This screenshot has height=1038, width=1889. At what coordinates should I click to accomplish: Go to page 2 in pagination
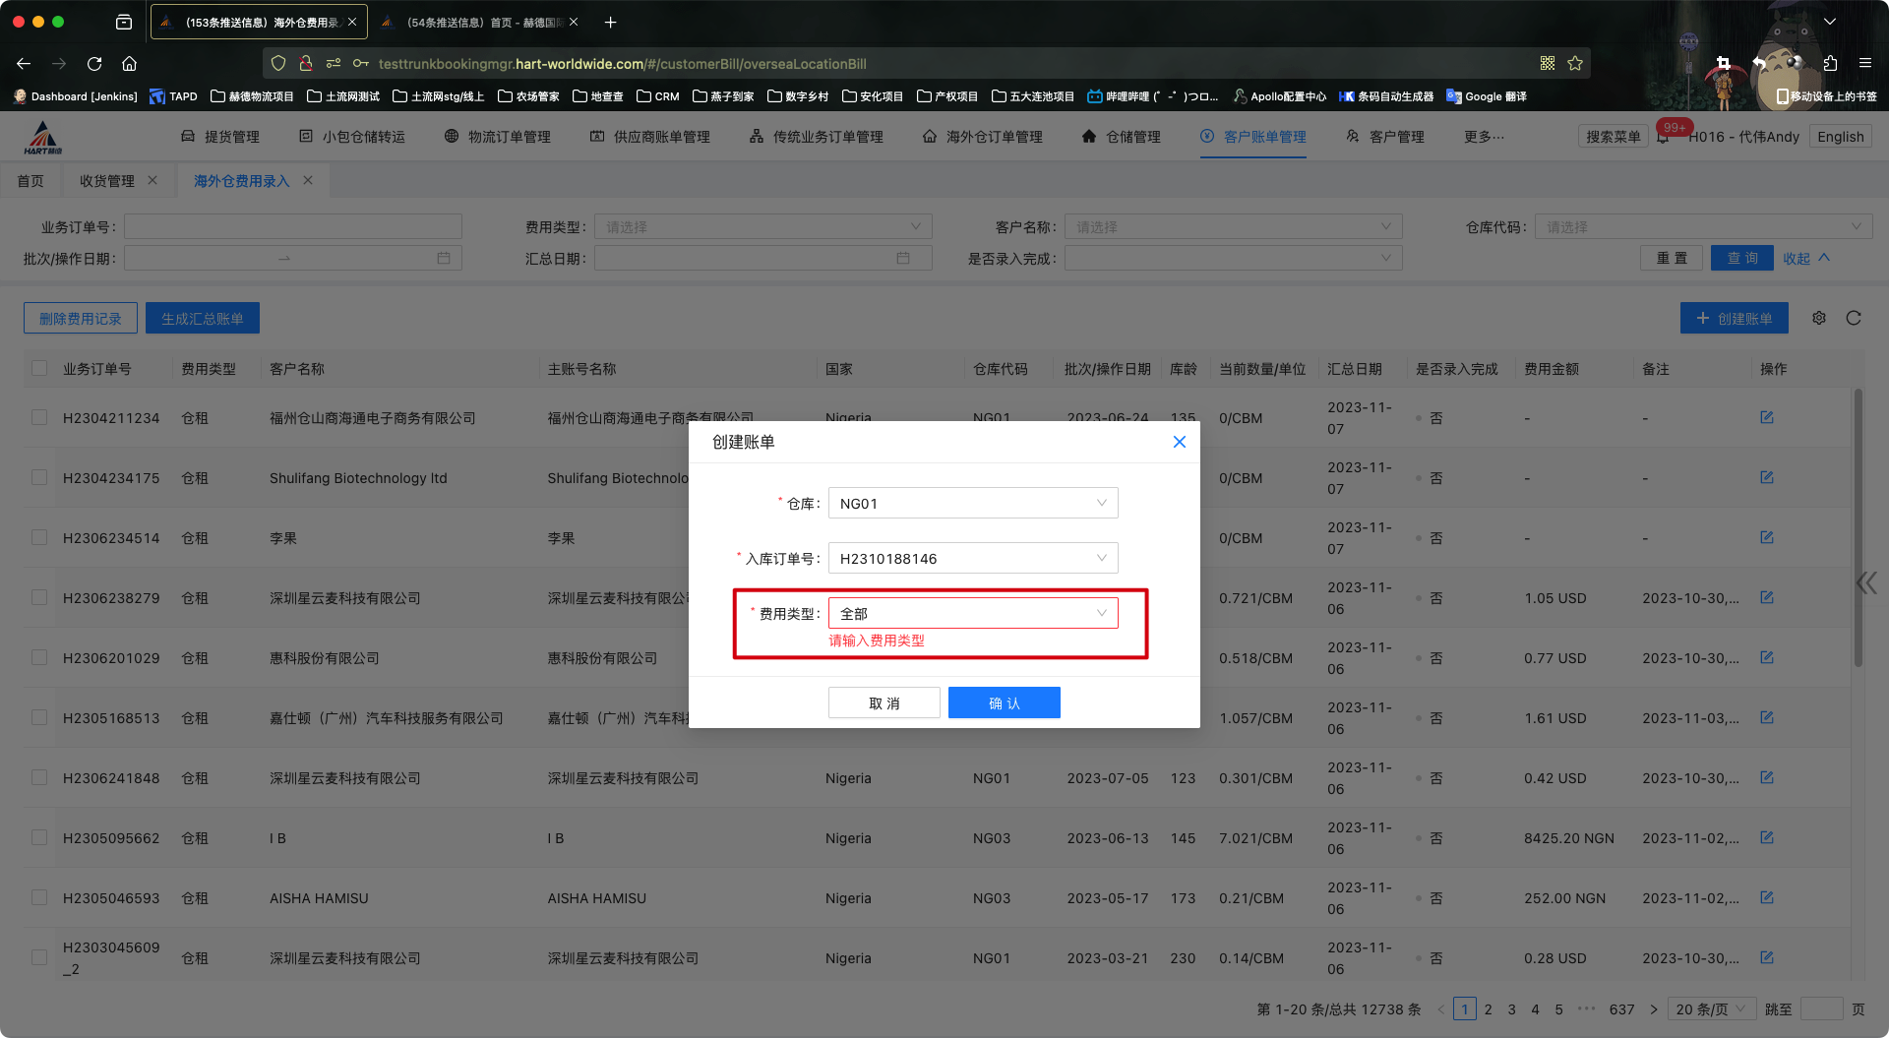1488,1009
